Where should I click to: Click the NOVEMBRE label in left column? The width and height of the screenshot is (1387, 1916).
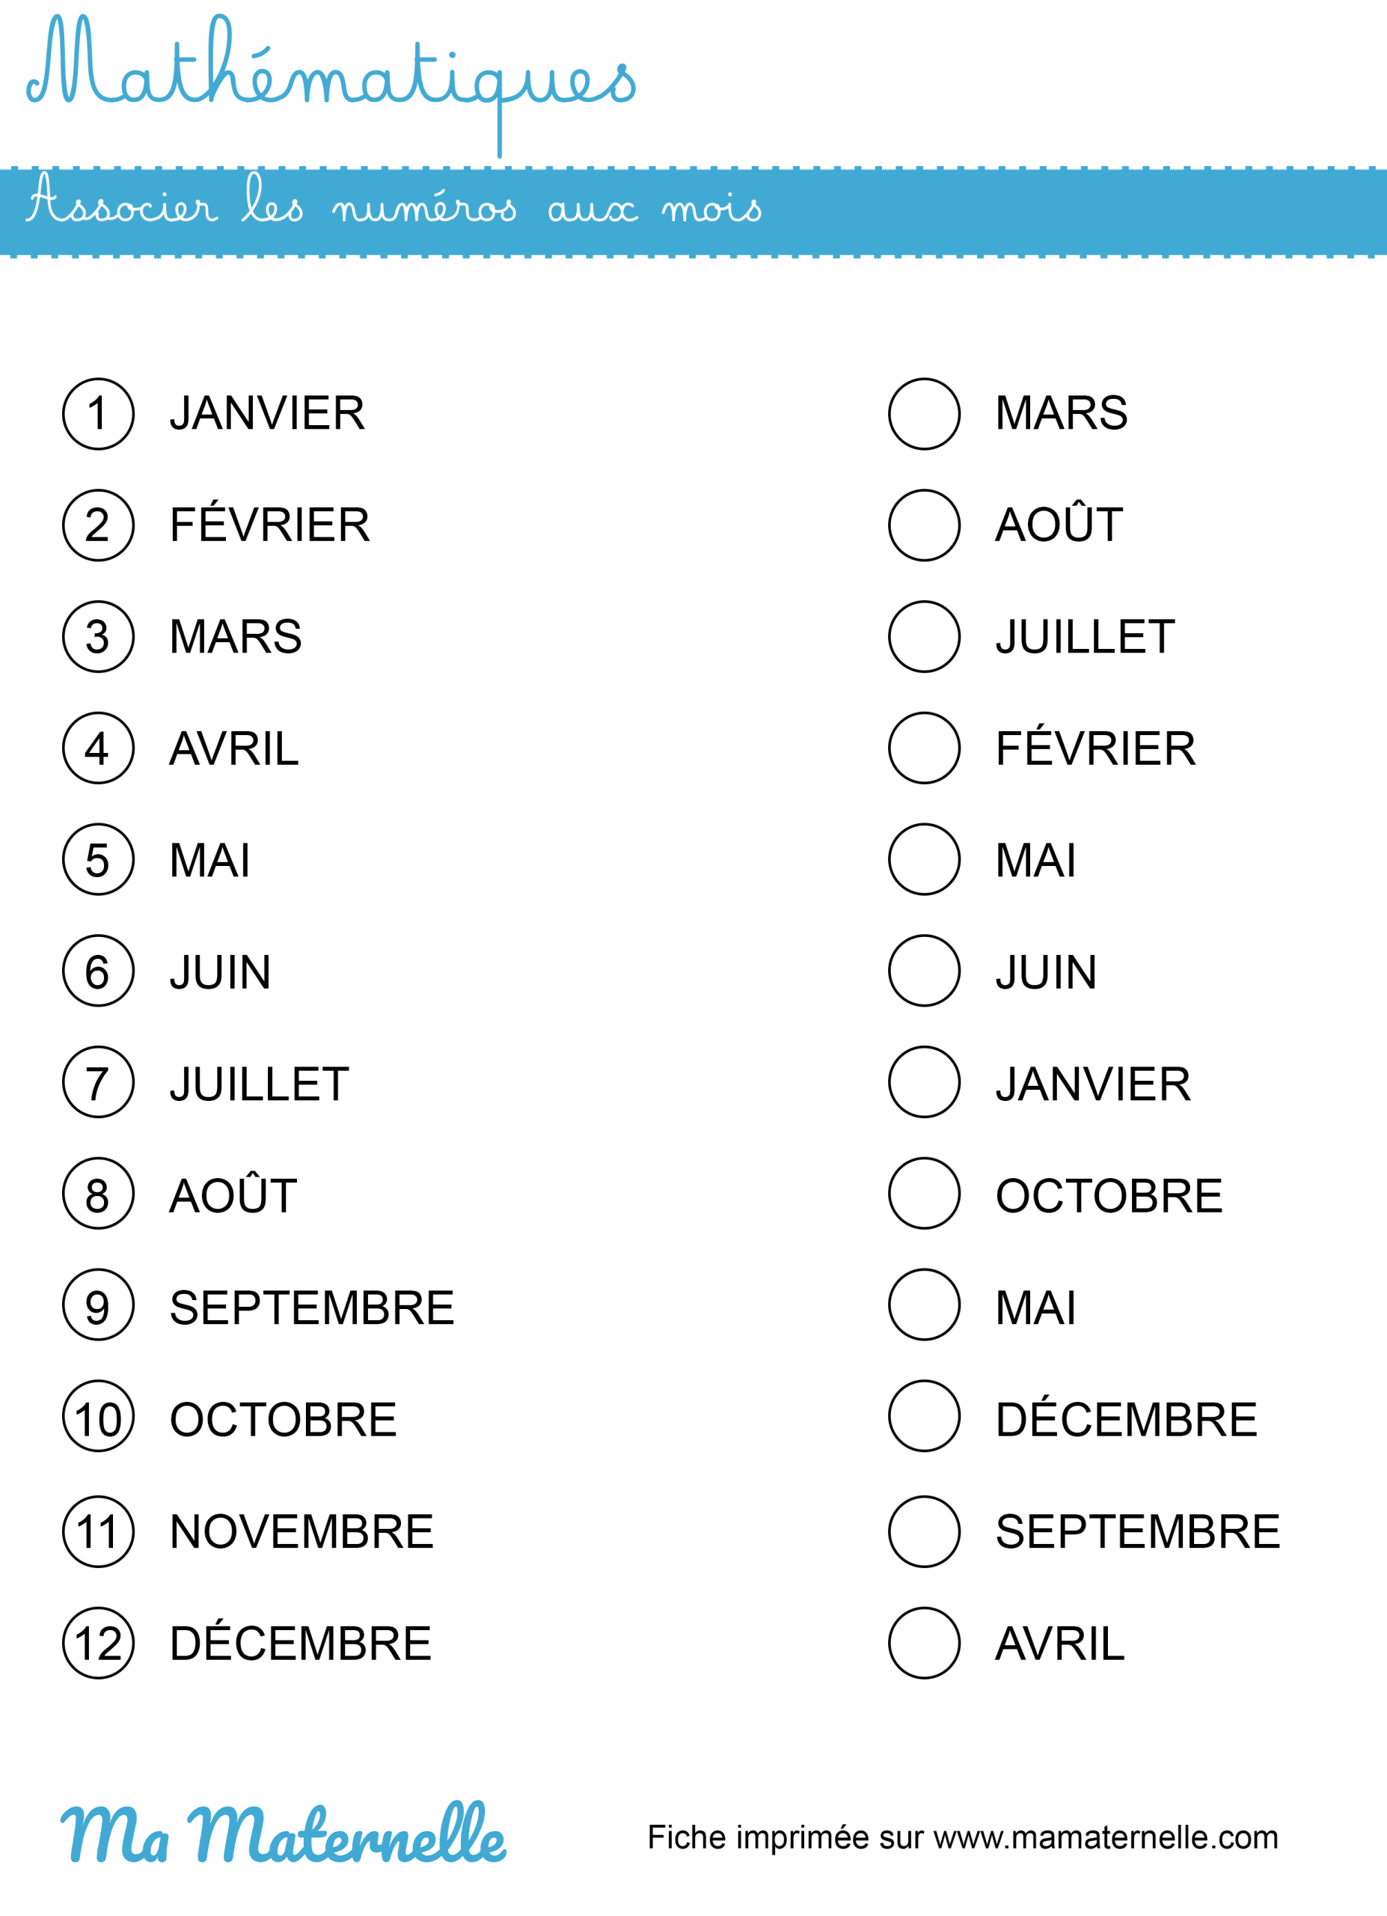[301, 1533]
